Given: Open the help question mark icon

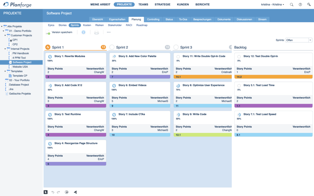Looking at the screenshot, I should point(300,5).
